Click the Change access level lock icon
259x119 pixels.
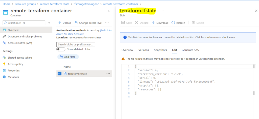click(76, 23)
